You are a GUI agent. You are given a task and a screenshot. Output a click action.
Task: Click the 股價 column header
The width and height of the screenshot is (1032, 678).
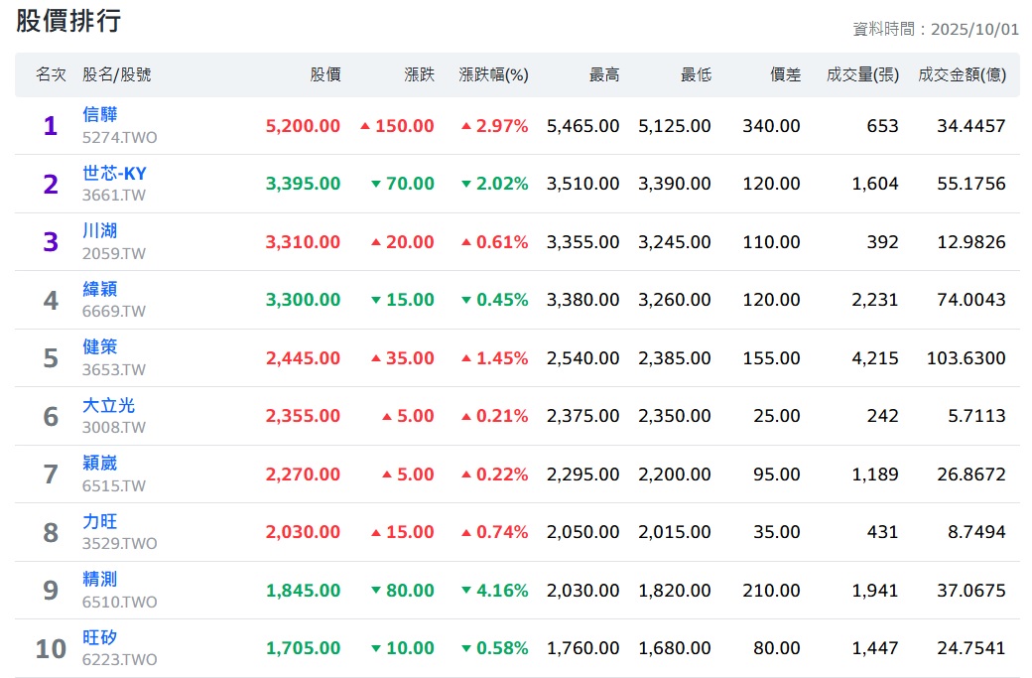point(325,74)
